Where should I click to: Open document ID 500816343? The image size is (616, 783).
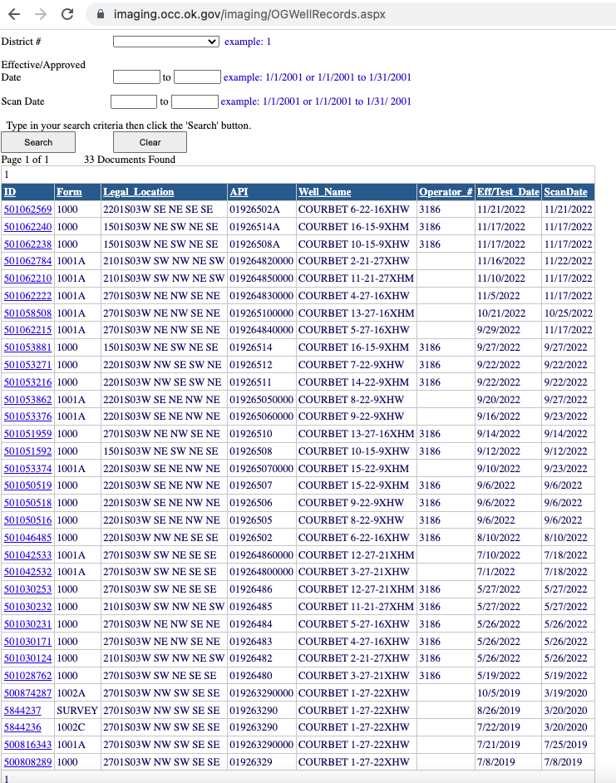[x=28, y=744]
